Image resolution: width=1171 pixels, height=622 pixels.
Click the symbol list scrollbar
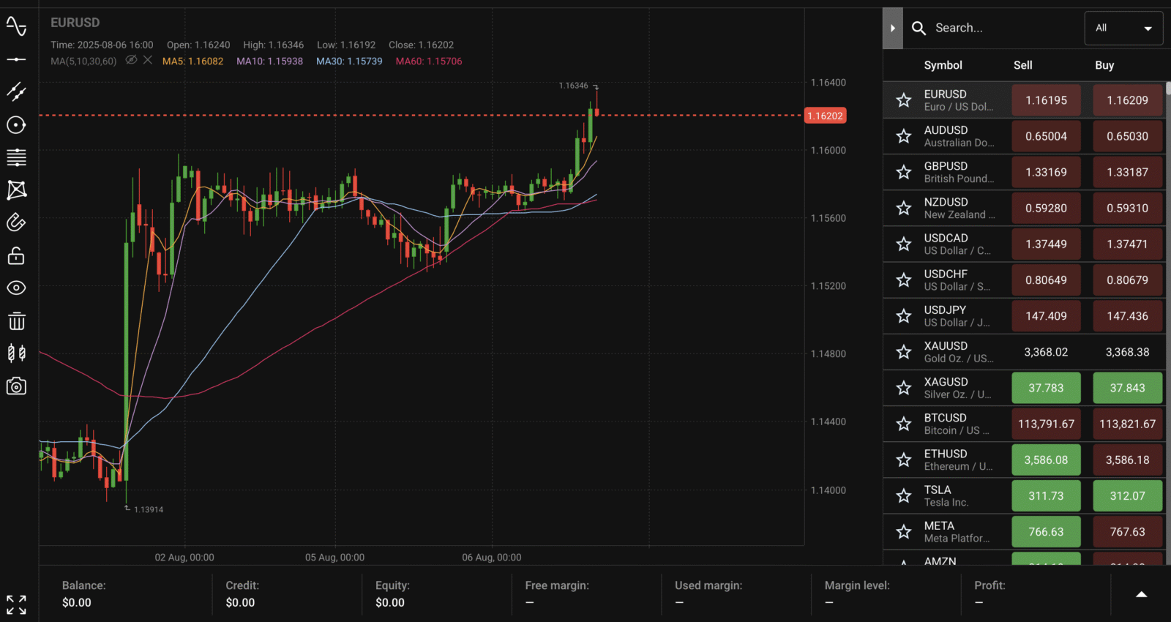pos(1168,89)
